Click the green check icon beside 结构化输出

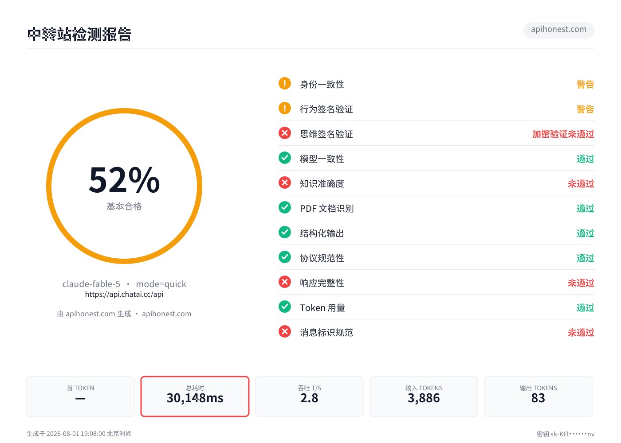[x=285, y=232]
